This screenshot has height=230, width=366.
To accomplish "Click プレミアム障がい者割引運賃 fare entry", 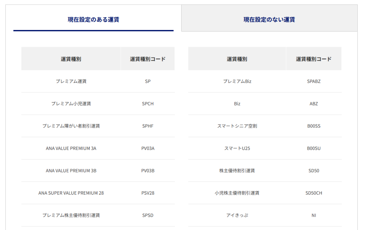I will (71, 126).
